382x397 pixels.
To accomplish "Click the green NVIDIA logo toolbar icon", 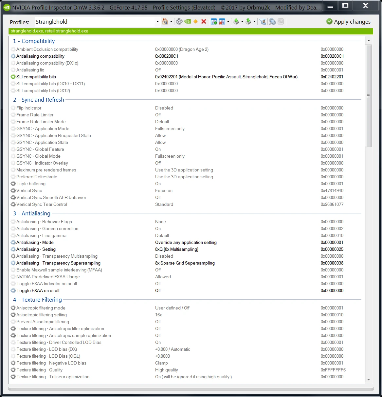I will (x=188, y=22).
